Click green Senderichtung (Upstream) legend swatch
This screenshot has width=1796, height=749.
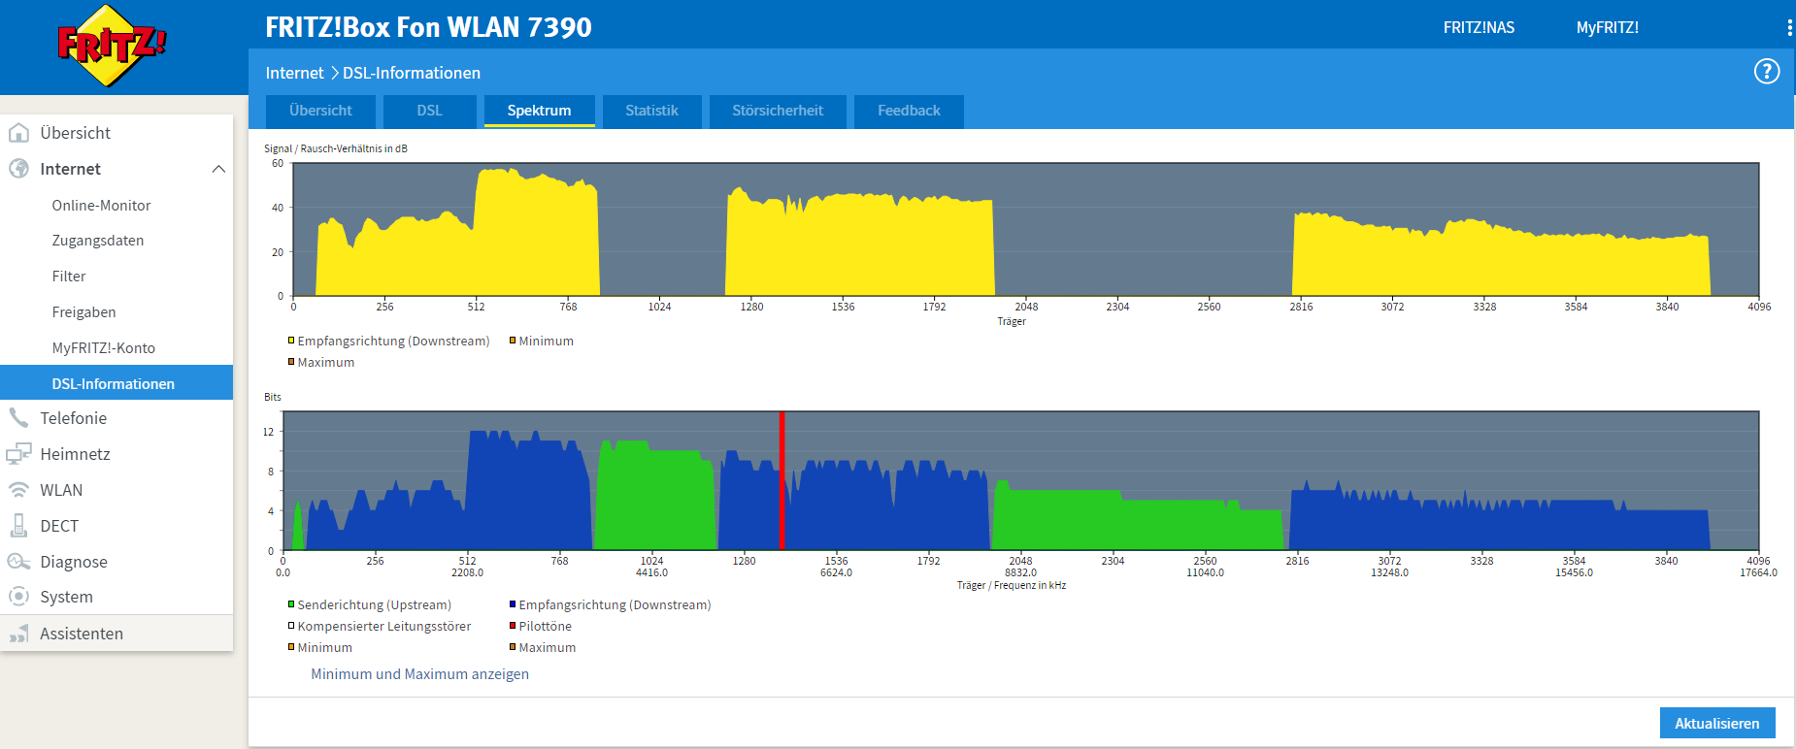pyautogui.click(x=291, y=604)
